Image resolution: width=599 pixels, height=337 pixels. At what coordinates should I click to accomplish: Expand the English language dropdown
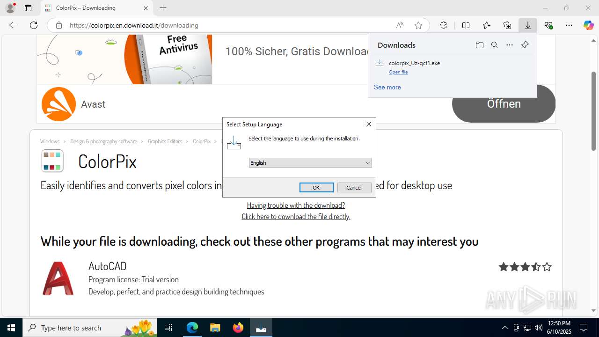[310, 163]
